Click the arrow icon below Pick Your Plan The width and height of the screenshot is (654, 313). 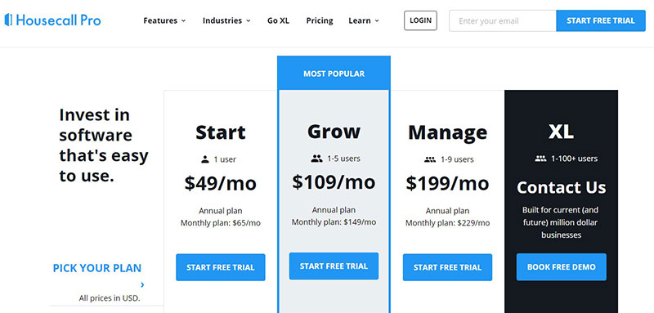tap(142, 285)
